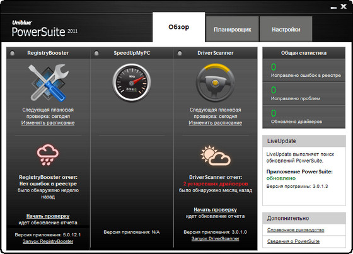Switch to the Планировщик tab

pyautogui.click(x=233, y=29)
